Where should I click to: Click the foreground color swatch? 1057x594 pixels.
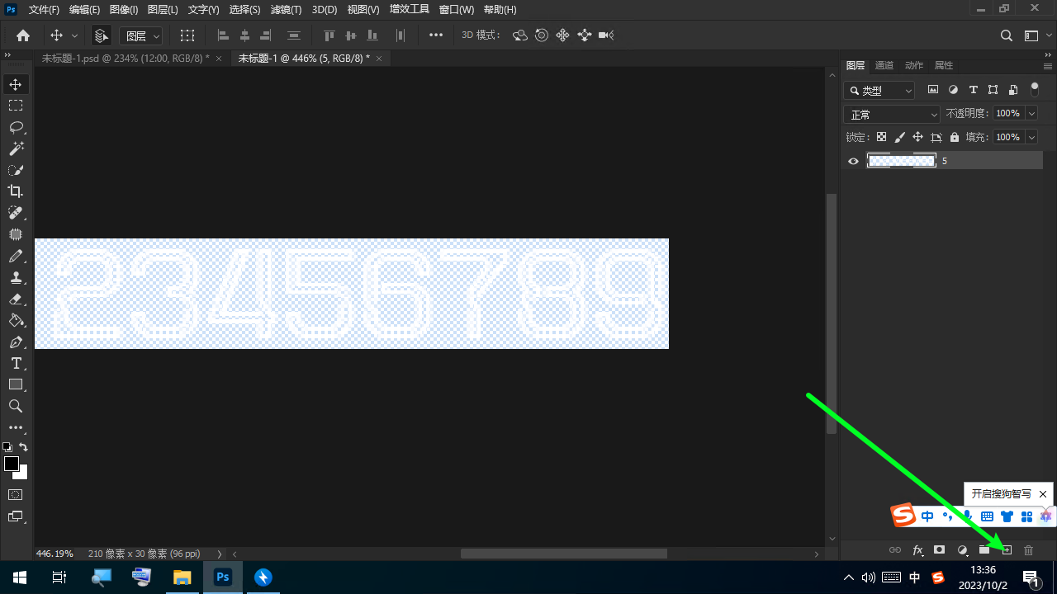tap(12, 464)
